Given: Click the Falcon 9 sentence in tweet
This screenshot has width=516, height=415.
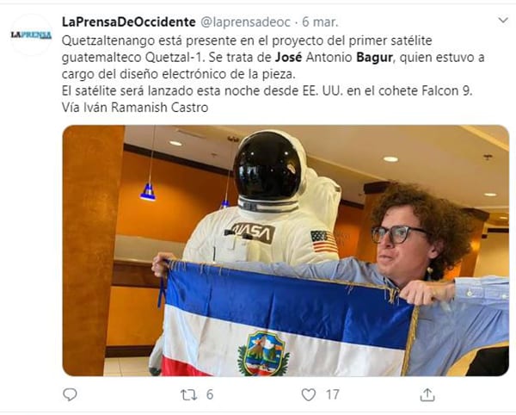Looking at the screenshot, I should click(x=267, y=90).
